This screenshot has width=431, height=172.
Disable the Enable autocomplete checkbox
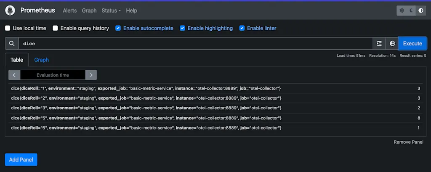point(118,28)
